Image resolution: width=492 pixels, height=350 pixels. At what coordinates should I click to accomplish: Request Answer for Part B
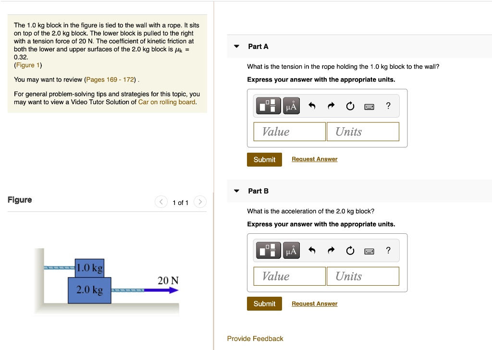click(314, 303)
